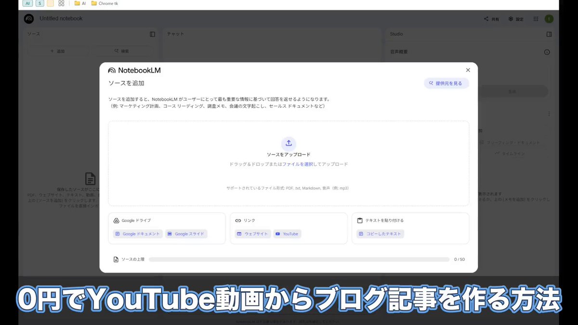Click the NotebookLM logo in the dialog
Screen dimensions: 578x325
coord(134,70)
